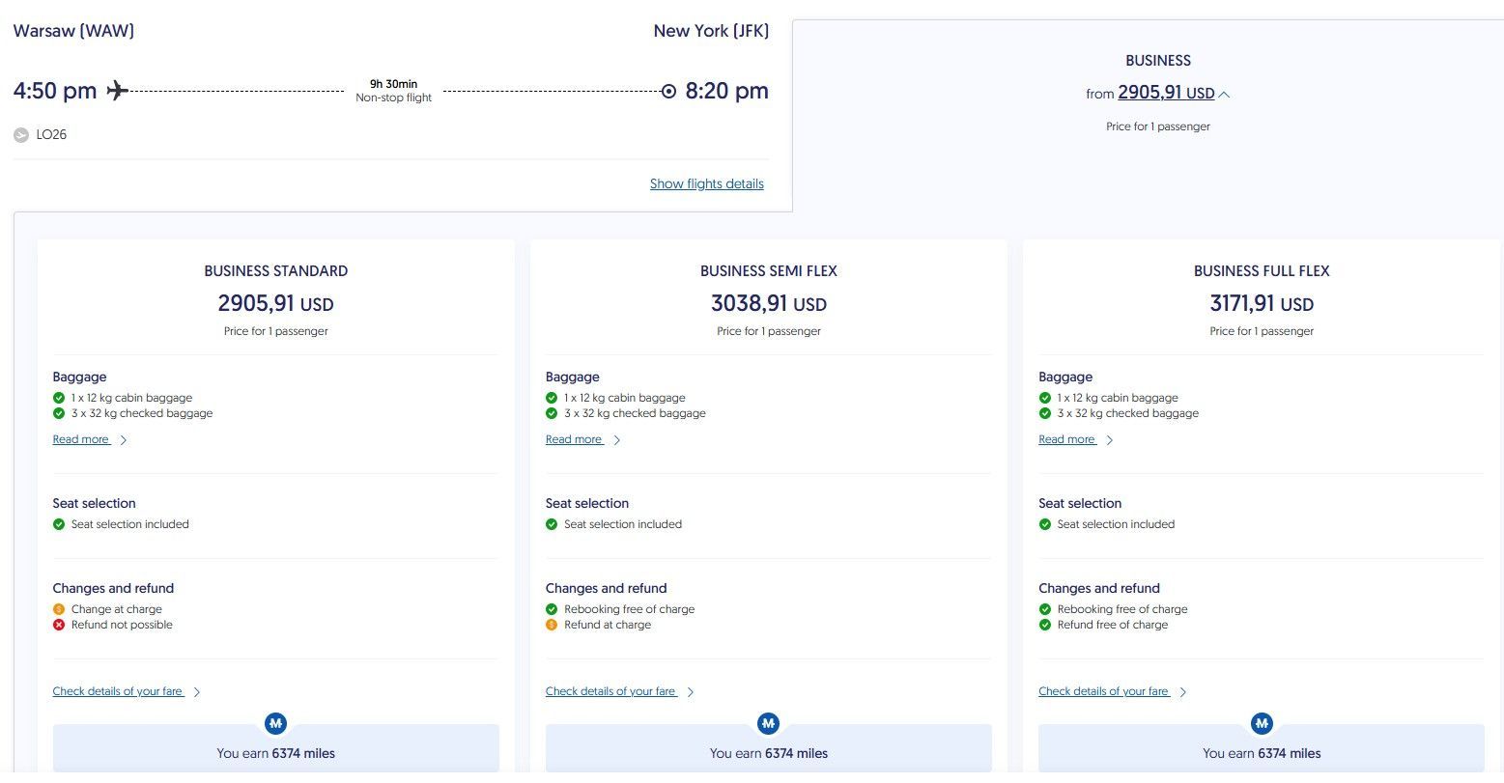Click the miles badge icon in Business Semi Flex
Viewport: 1504px width, 783px height.
[769, 722]
